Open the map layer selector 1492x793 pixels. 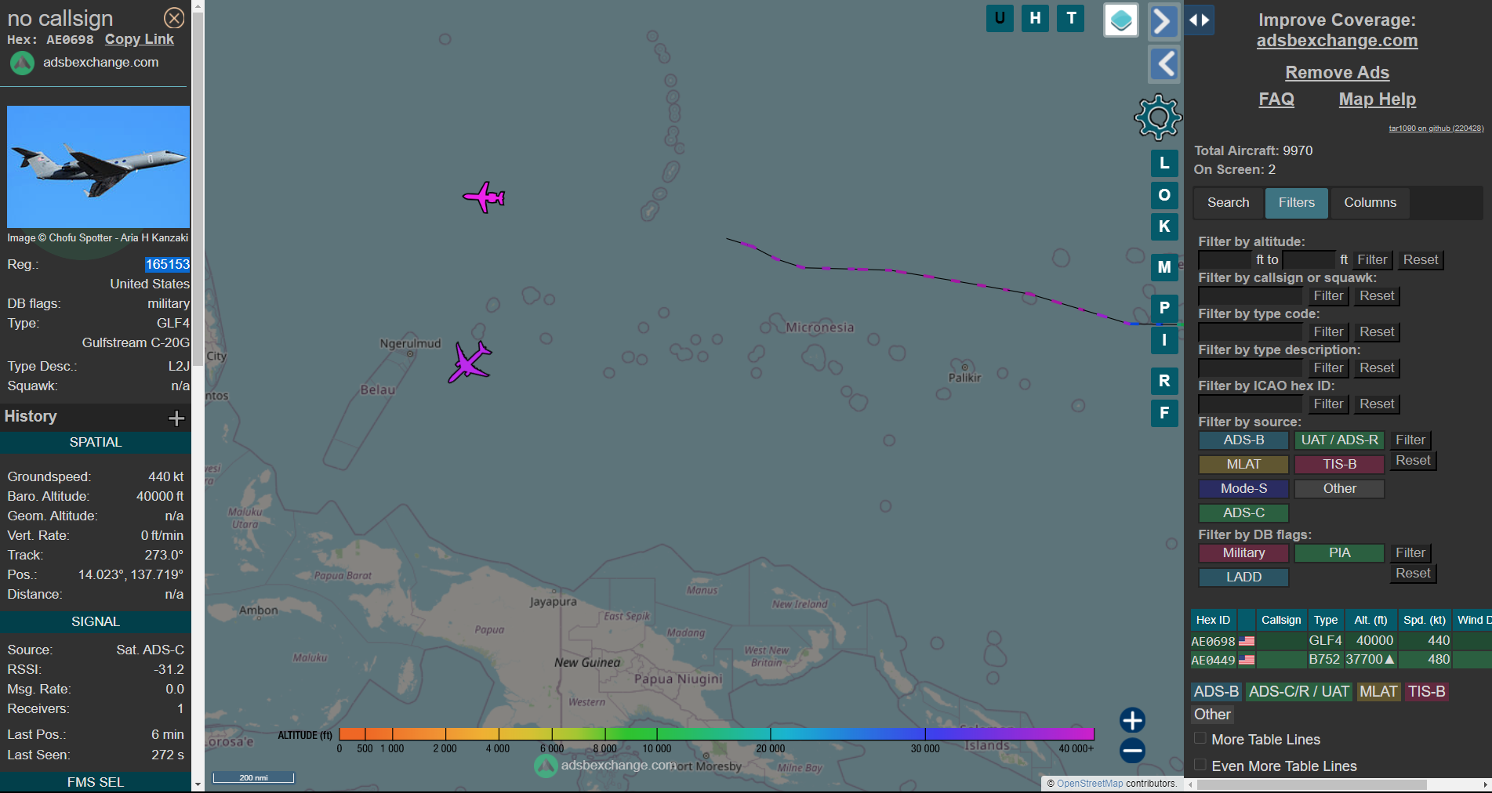pos(1121,20)
